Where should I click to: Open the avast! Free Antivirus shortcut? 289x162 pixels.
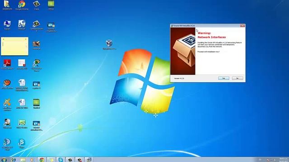pyautogui.click(x=7, y=105)
